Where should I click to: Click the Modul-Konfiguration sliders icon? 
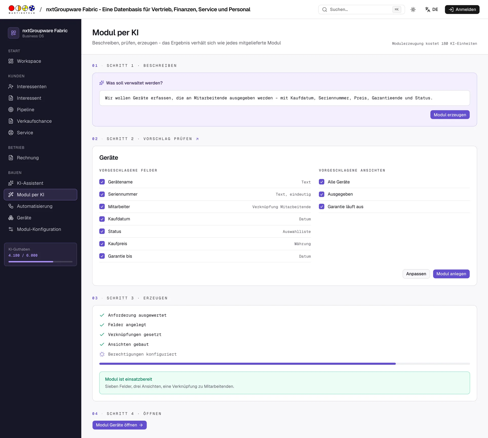point(11,229)
